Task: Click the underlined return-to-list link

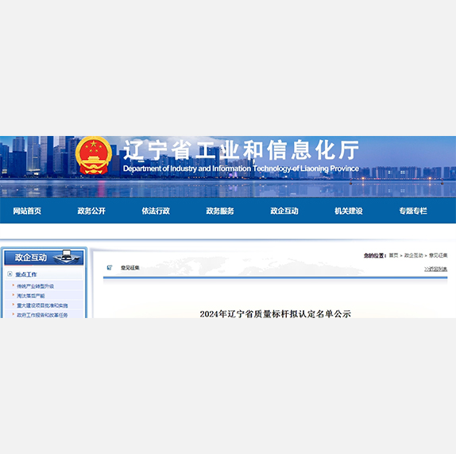Action: click(435, 269)
